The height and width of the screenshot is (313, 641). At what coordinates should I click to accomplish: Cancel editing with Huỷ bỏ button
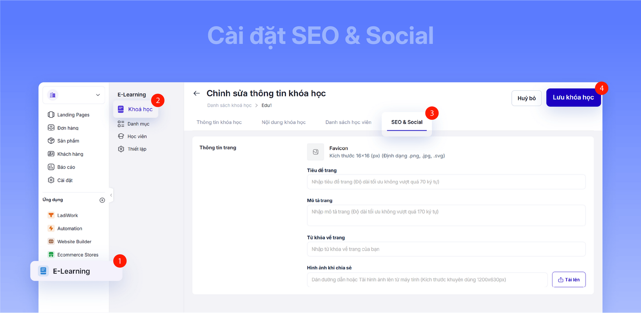(527, 98)
